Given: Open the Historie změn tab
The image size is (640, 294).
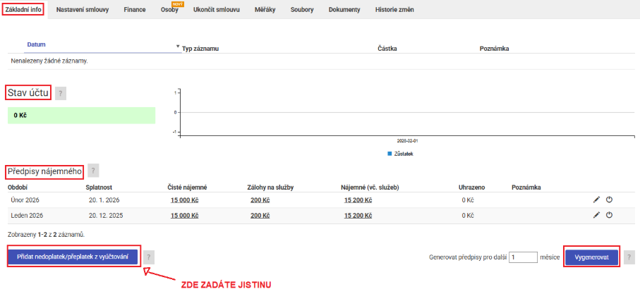Looking at the screenshot, I should (x=393, y=11).
